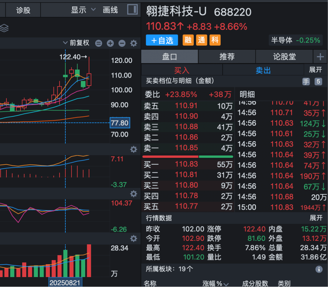The width and height of the screenshot is (328, 287).
Task: Click the 买入 buy button
Action: (x=182, y=70)
